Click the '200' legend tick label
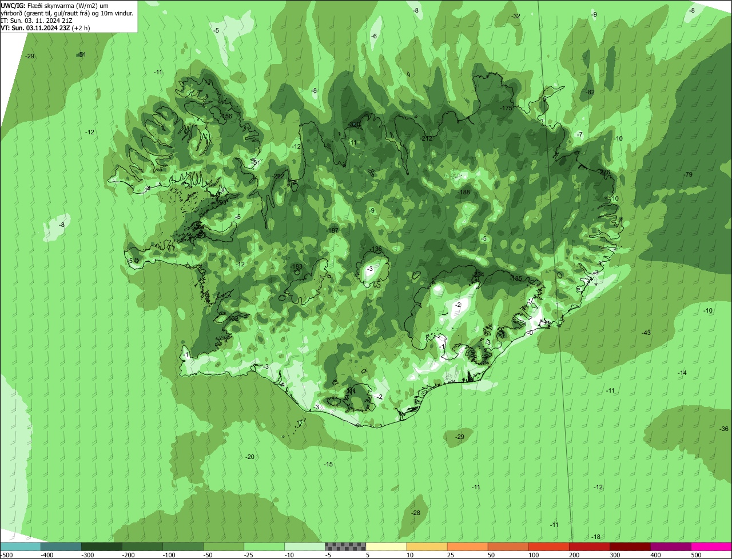This screenshot has height=559, width=732. (x=574, y=555)
